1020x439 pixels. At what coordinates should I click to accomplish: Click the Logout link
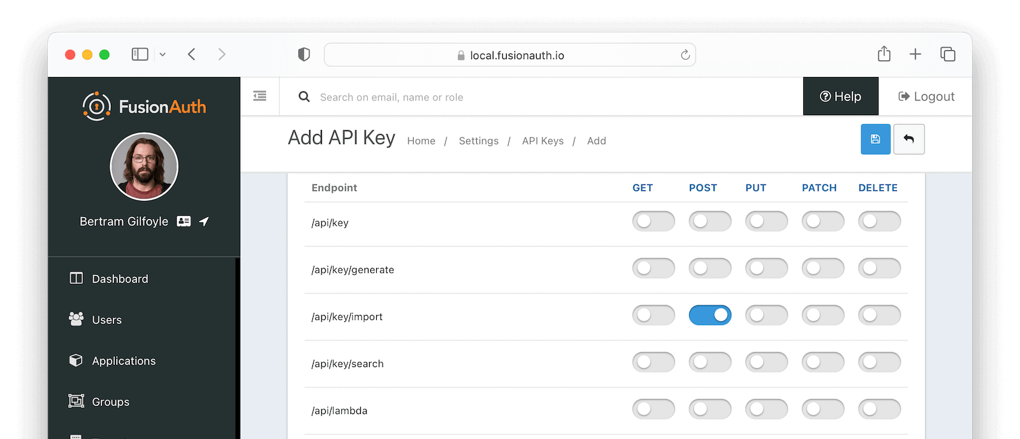[x=926, y=97]
